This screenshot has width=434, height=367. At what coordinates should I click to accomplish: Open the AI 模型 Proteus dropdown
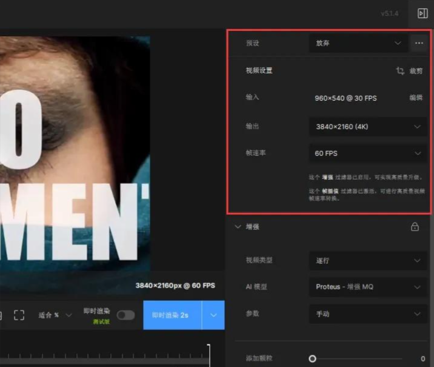click(368, 287)
